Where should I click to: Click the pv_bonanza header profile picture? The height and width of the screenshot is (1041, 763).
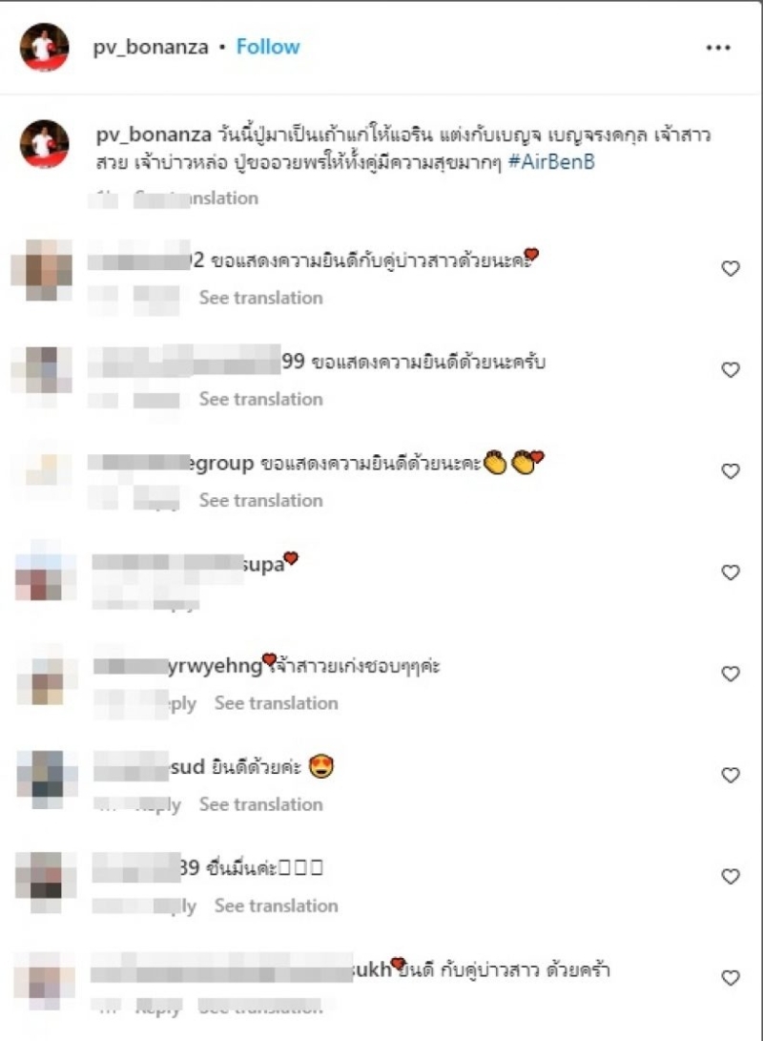point(45,47)
